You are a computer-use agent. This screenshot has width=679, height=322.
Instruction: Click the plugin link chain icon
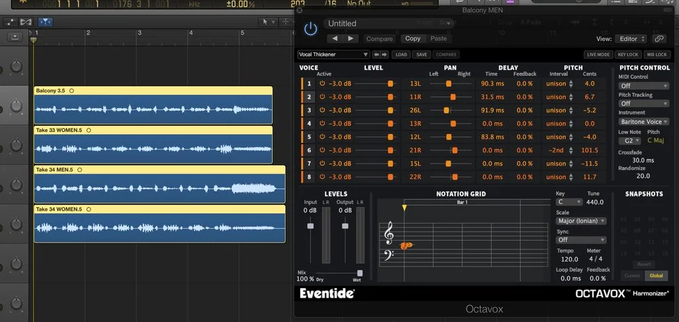click(659, 39)
